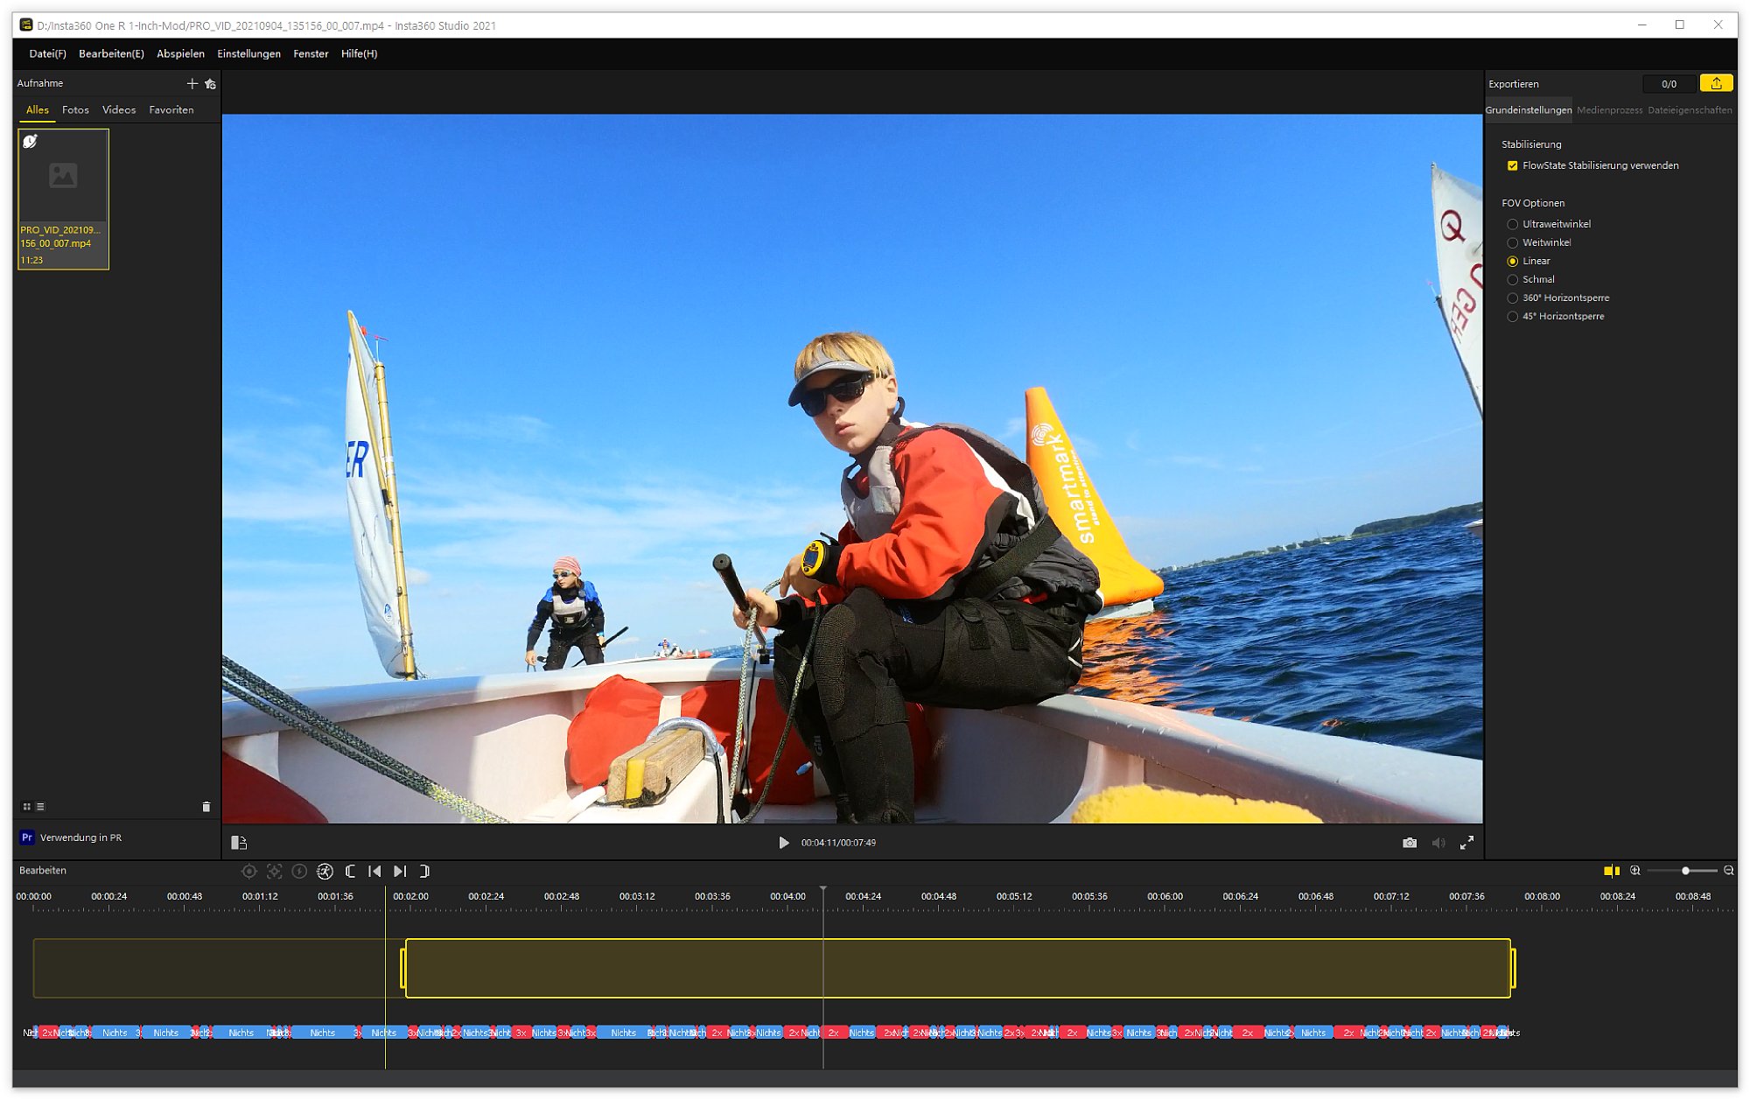
Task: Switch to Videos filter tab
Action: [x=119, y=110]
